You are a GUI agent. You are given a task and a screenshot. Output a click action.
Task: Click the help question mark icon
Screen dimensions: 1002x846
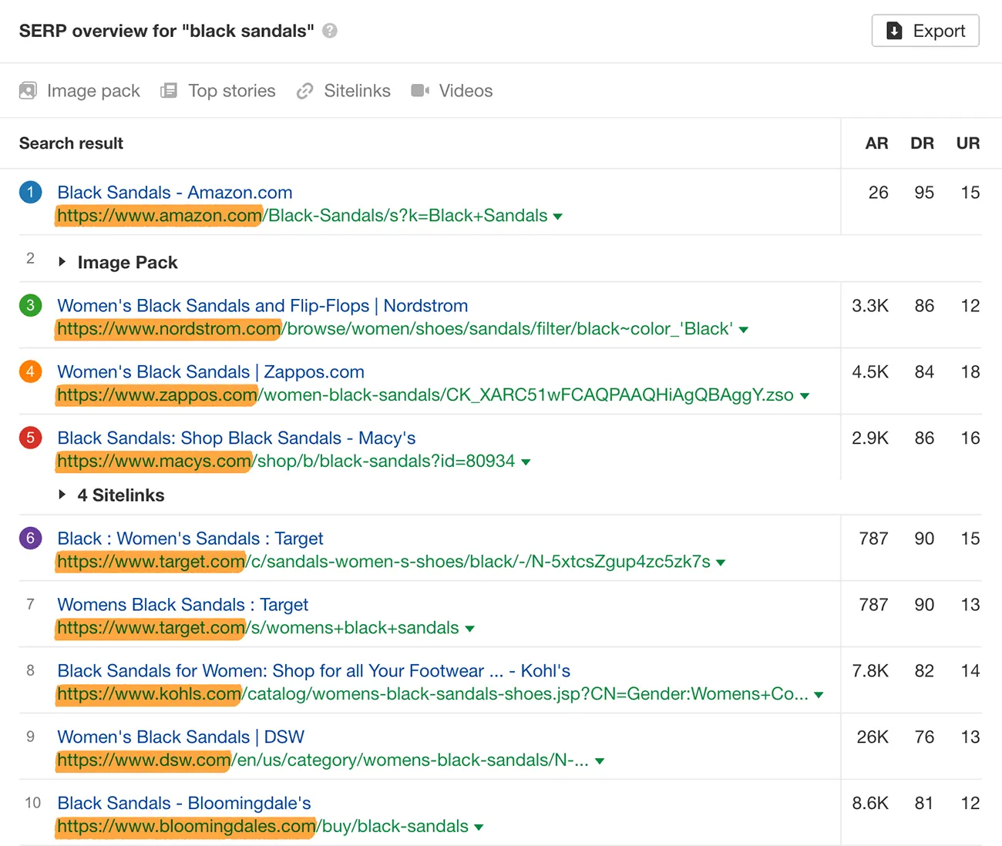click(x=330, y=31)
